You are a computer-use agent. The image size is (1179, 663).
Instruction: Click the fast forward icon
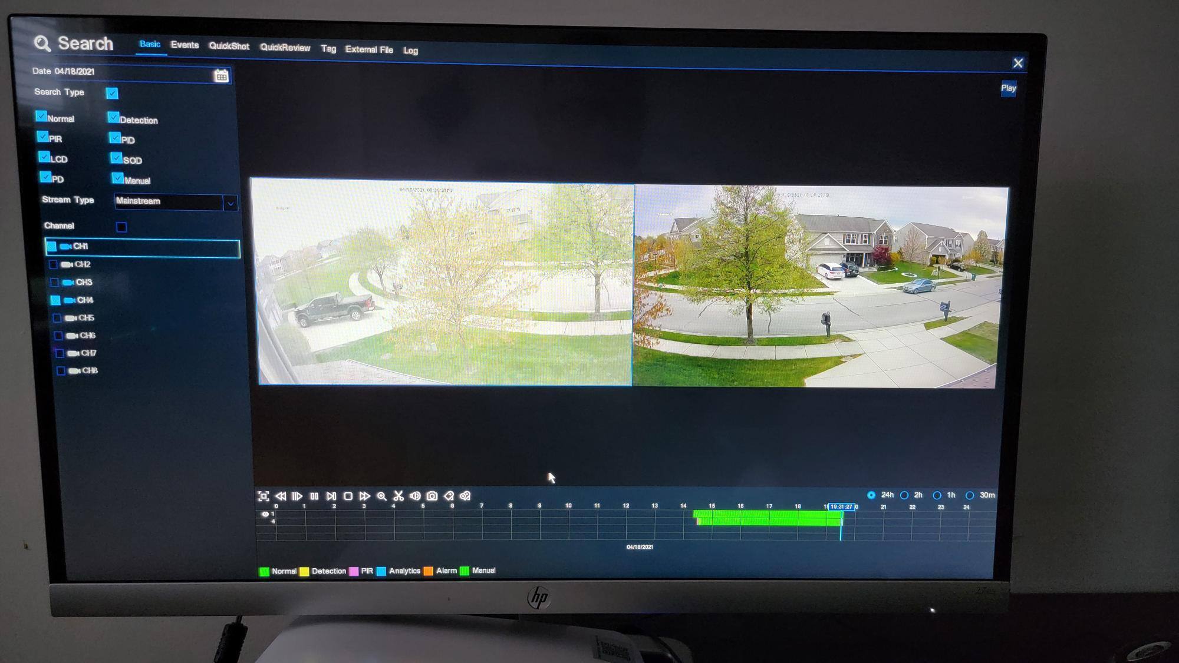365,496
